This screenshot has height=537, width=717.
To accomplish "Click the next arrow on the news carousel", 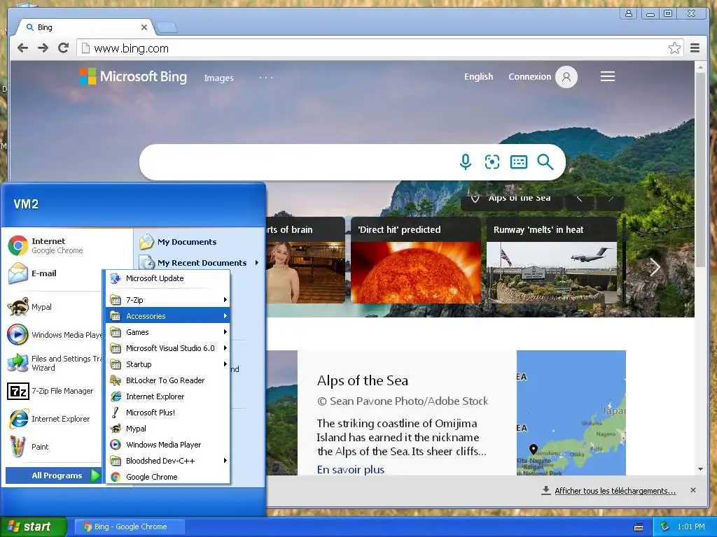I will (x=655, y=267).
